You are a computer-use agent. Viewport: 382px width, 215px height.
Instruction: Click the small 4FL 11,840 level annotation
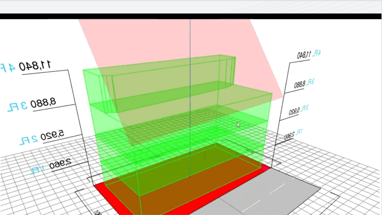309,54
